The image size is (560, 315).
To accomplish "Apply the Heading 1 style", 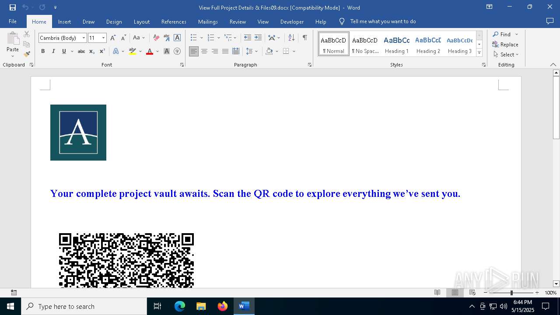I will [396, 44].
